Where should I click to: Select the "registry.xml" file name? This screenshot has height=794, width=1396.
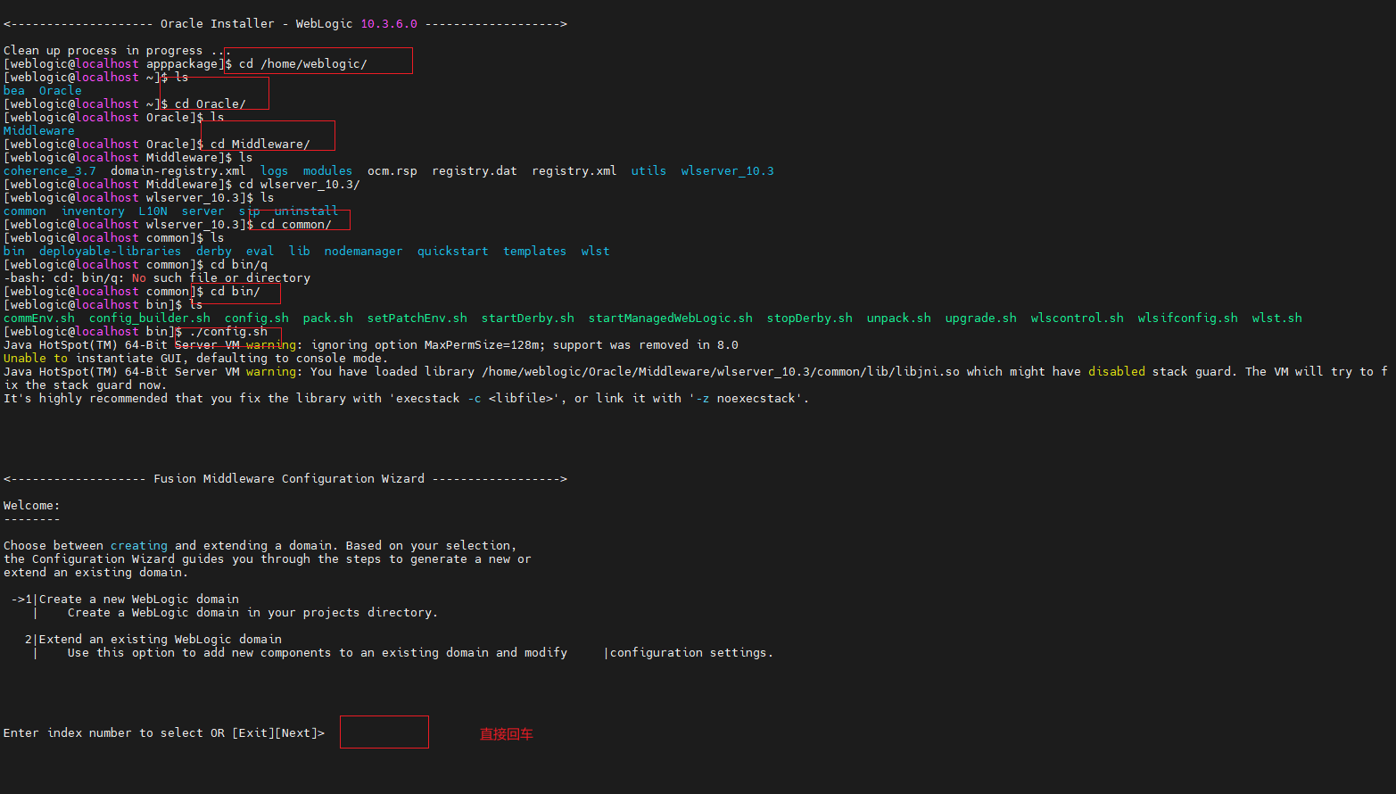click(x=574, y=171)
